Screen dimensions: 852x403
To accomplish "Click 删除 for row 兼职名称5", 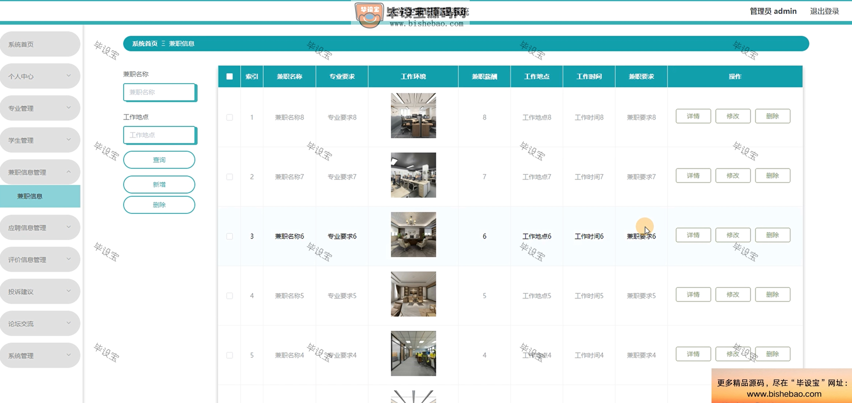I will pos(773,295).
